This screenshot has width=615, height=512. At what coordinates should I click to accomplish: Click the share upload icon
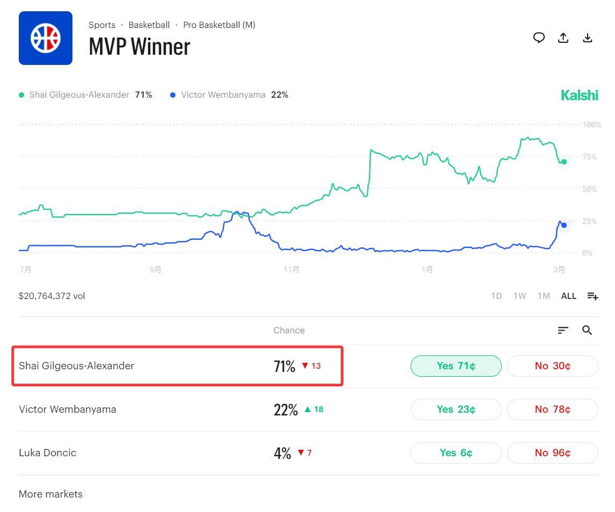point(563,38)
